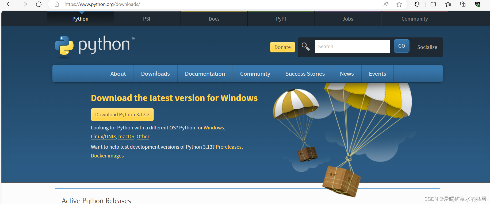The width and height of the screenshot is (490, 204).
Task: View site information via the lock icon
Action: tap(57, 4)
